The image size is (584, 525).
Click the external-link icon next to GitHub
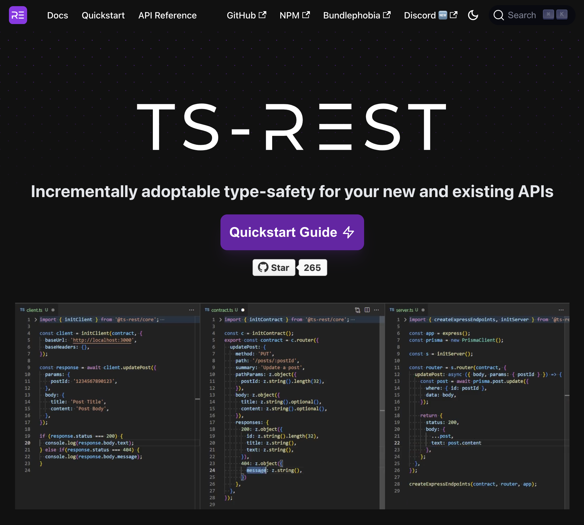coord(262,15)
